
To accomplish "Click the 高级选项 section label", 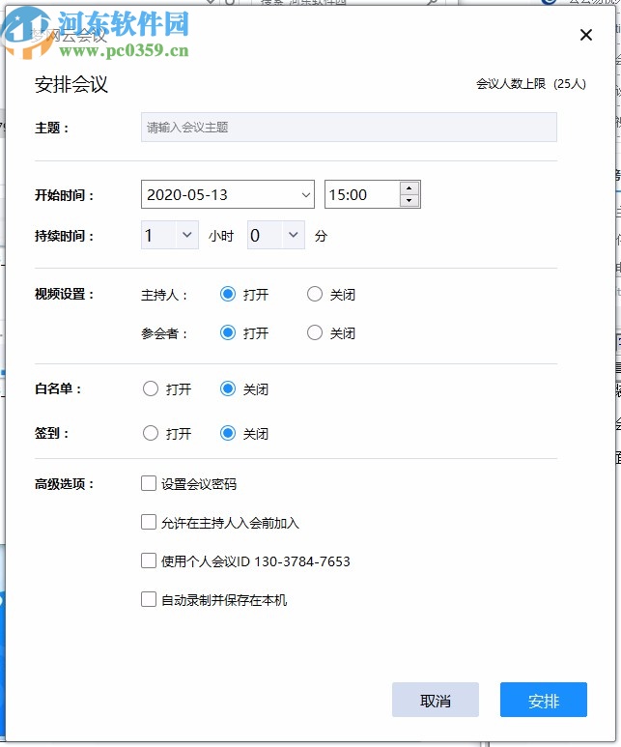I will pos(65,484).
